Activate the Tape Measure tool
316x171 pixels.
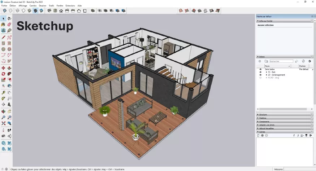(3, 92)
